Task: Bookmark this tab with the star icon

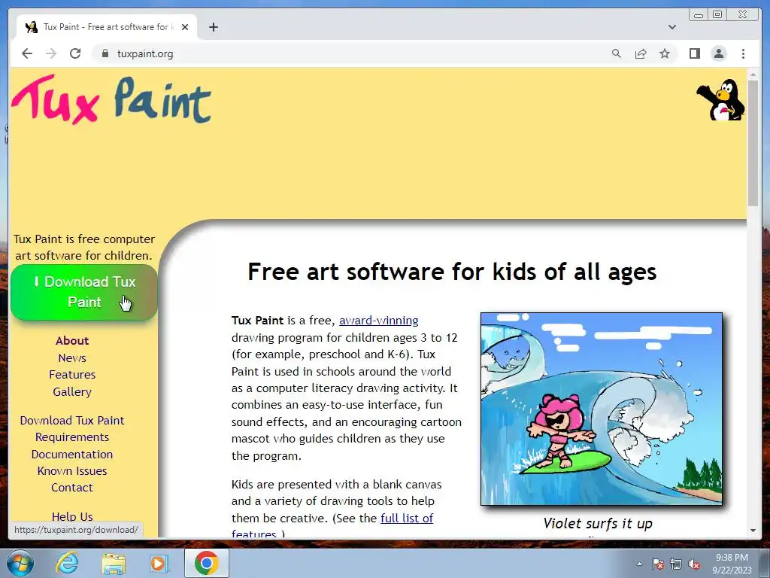Action: pos(665,53)
